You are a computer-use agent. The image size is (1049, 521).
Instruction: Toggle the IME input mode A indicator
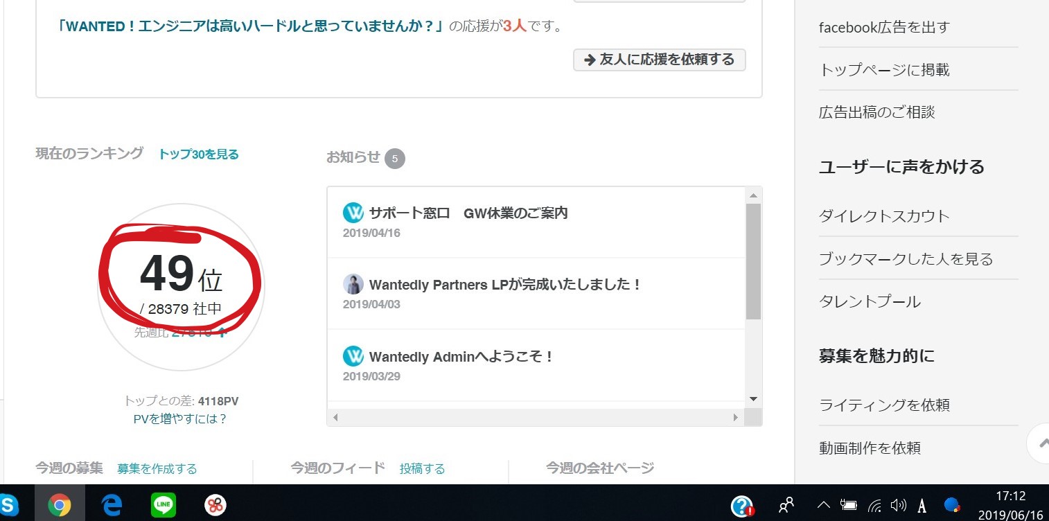point(922,506)
